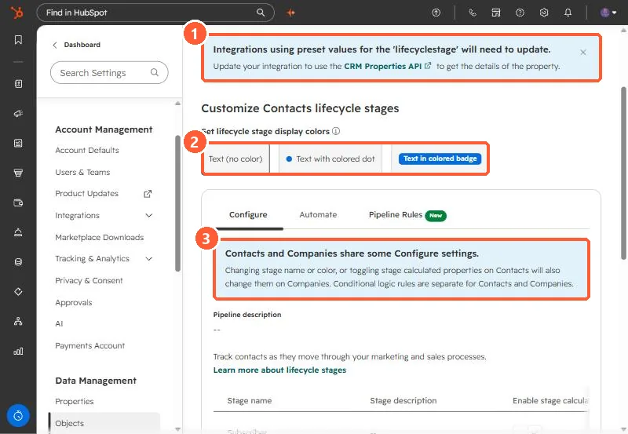Go back via Dashboard chevron
628x434 pixels.
tap(55, 45)
